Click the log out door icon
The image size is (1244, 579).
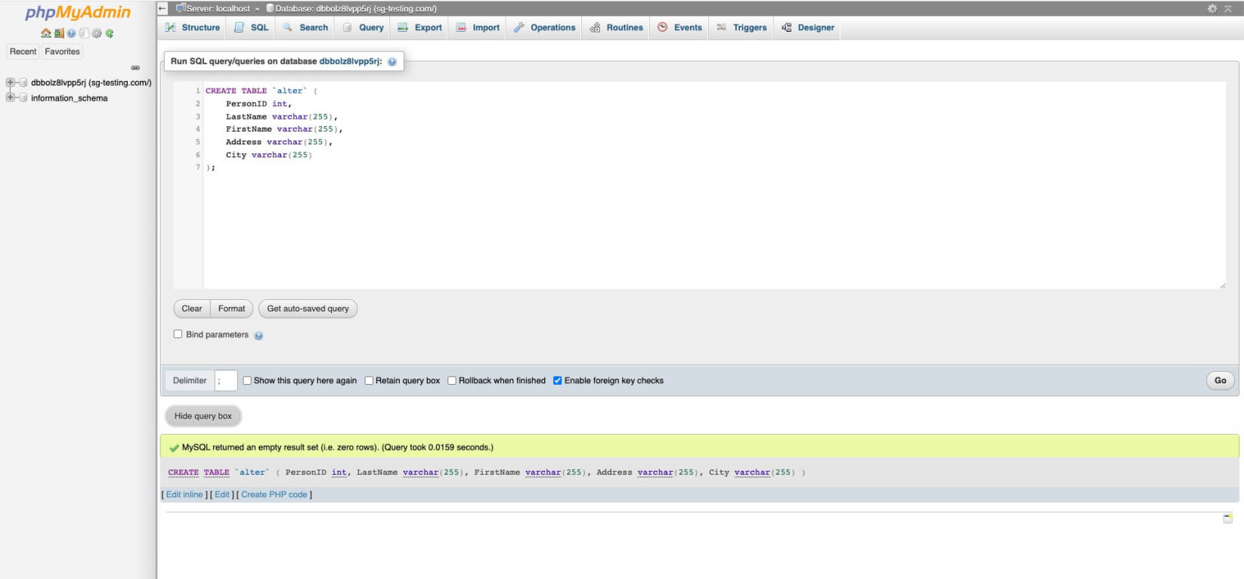[59, 33]
